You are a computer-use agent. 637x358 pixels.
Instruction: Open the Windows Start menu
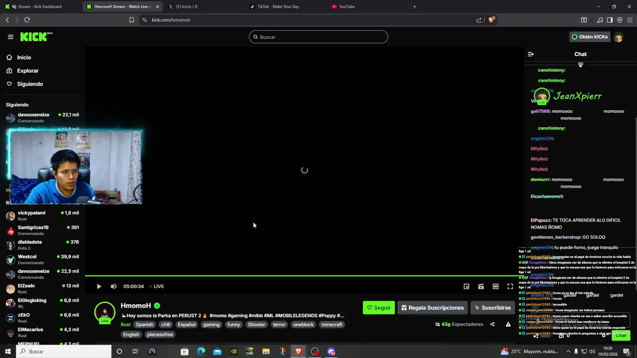click(x=7, y=352)
